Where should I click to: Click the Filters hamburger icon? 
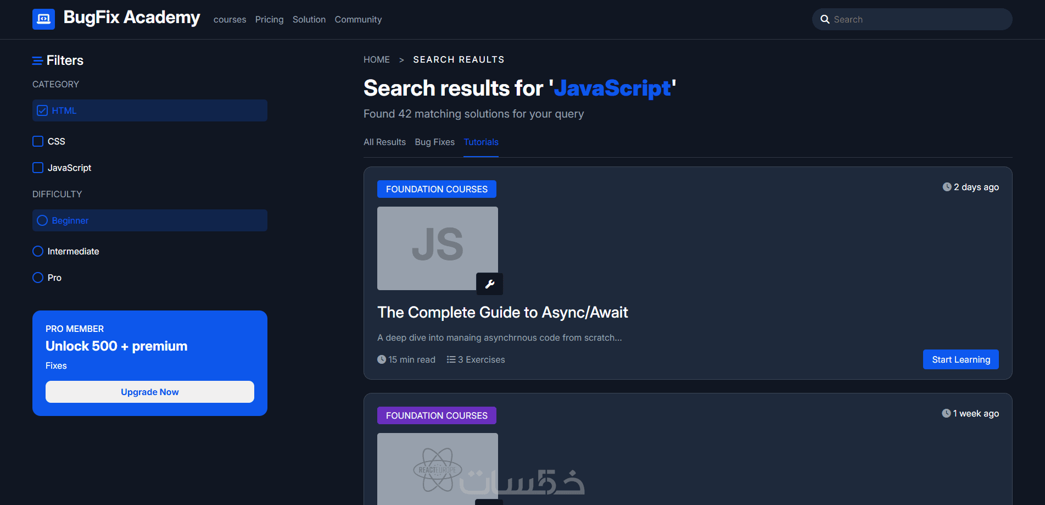pyautogui.click(x=37, y=60)
